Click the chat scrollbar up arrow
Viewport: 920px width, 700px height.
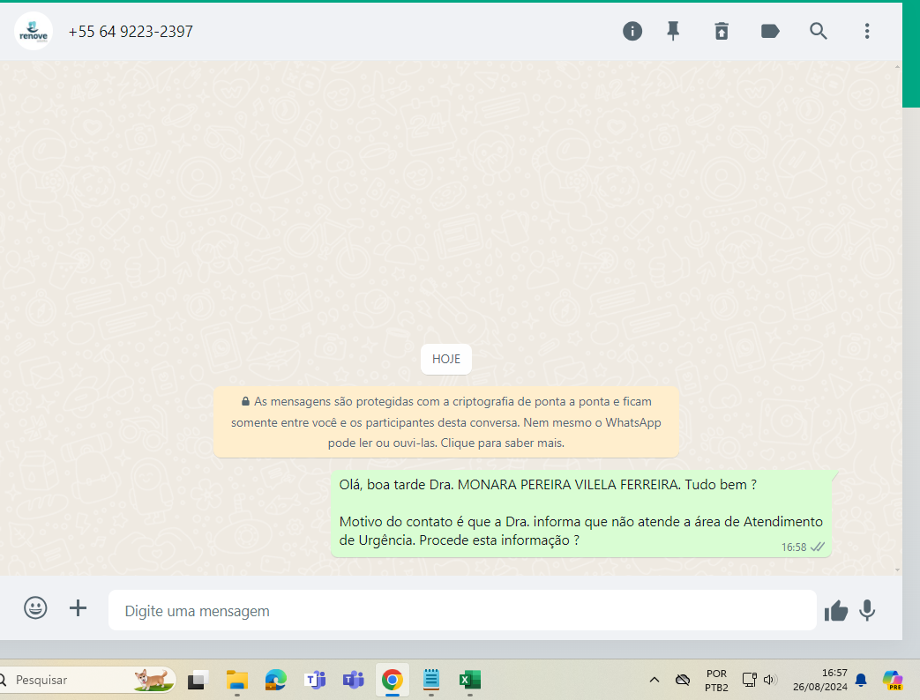point(897,67)
